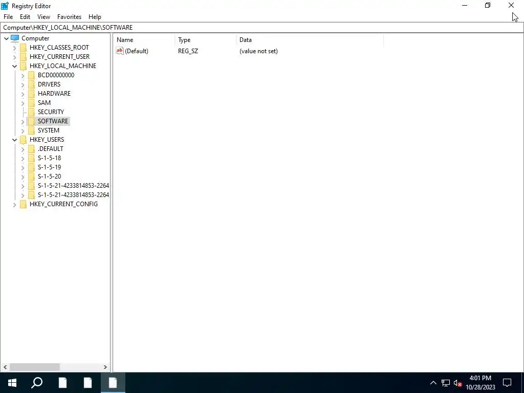Image resolution: width=524 pixels, height=393 pixels.
Task: Open the File menu
Action: pyautogui.click(x=8, y=17)
